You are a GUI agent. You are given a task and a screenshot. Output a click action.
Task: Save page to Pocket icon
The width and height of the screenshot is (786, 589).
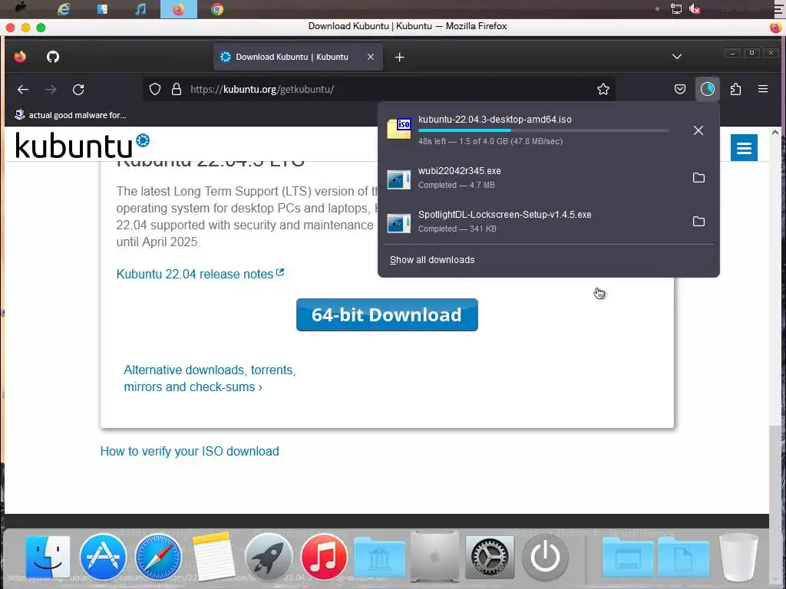tap(680, 89)
